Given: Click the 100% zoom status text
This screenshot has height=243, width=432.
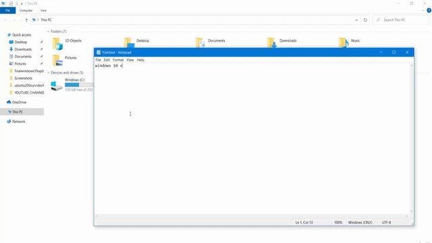Looking at the screenshot, I should point(338,222).
